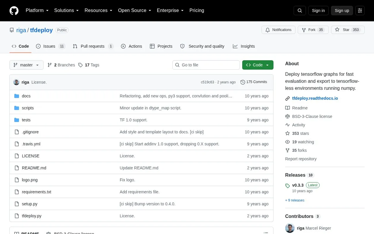
Task: Switch to the Pull requests tab
Action: [93, 46]
